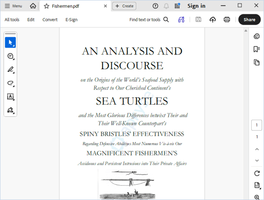
Task: Go to previous page chevron
Action: tap(257, 149)
